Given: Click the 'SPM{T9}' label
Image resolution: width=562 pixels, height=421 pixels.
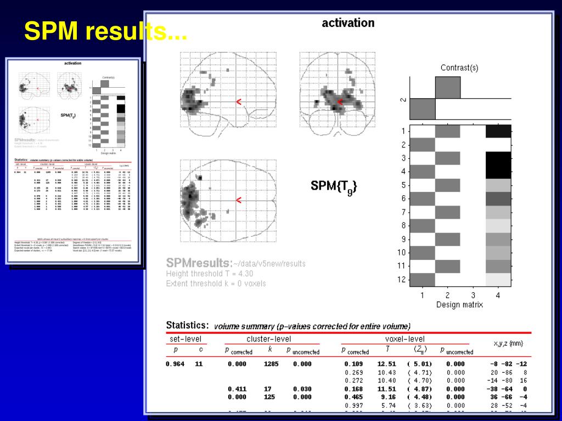Looking at the screenshot, I should click(334, 186).
